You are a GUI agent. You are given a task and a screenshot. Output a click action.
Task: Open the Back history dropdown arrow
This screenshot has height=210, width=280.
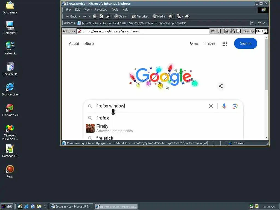(x=80, y=16)
